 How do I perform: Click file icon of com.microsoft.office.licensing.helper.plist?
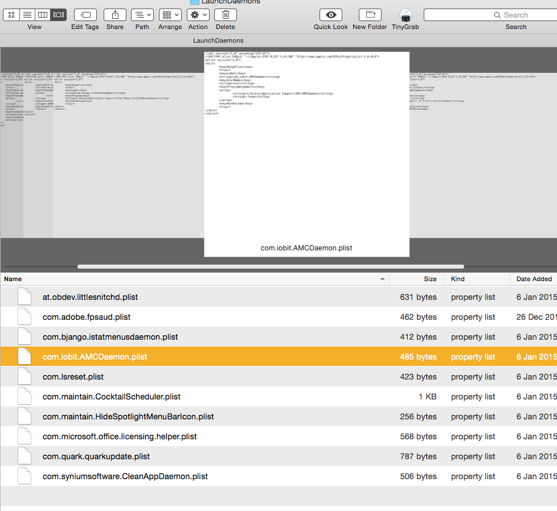24,436
